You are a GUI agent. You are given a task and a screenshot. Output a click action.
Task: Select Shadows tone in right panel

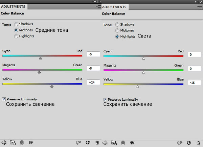(117, 24)
